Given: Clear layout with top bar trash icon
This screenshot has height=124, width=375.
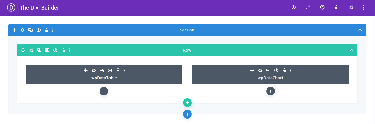Looking at the screenshot, I should coord(337,7).
